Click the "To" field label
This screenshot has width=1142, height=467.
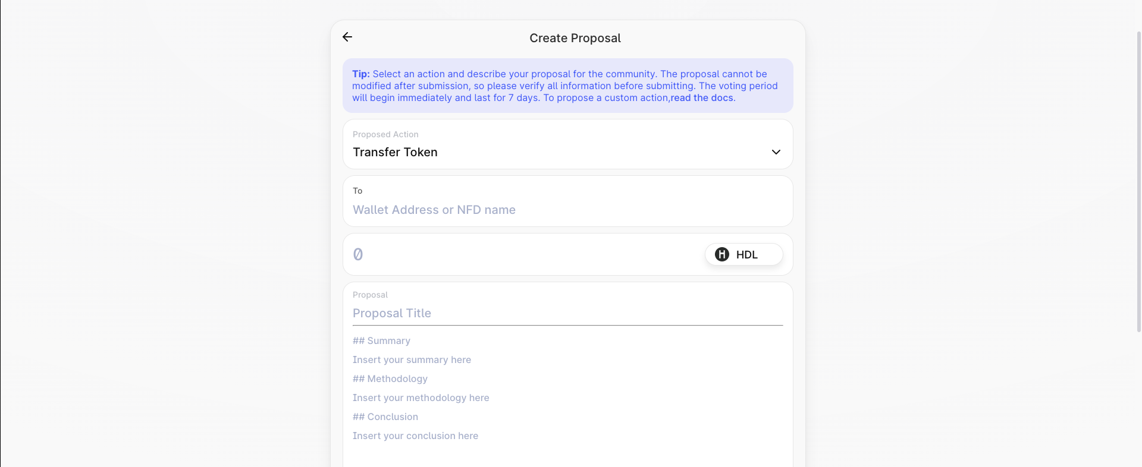(357, 191)
